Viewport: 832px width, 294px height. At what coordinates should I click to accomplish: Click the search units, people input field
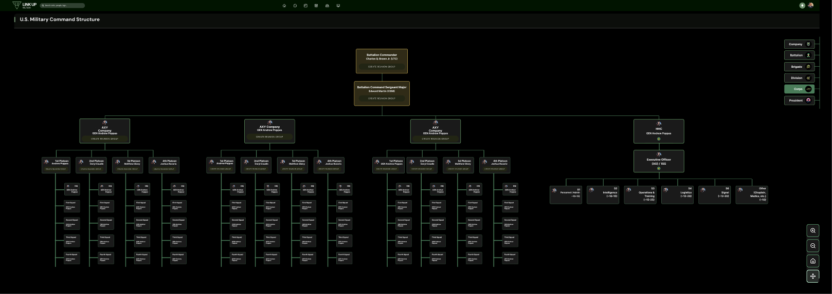tap(63, 6)
